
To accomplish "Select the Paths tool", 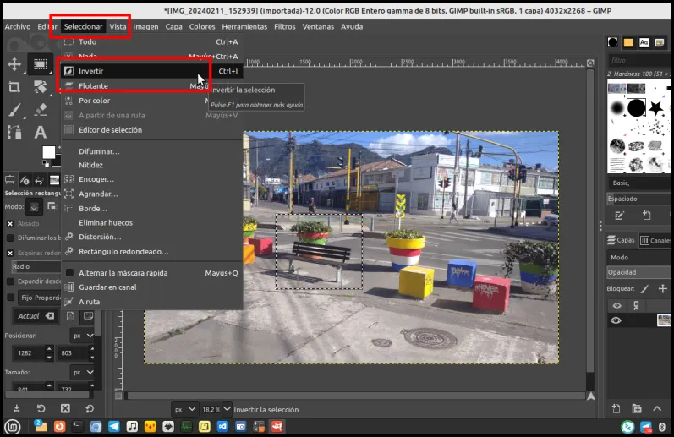I will pos(14,132).
